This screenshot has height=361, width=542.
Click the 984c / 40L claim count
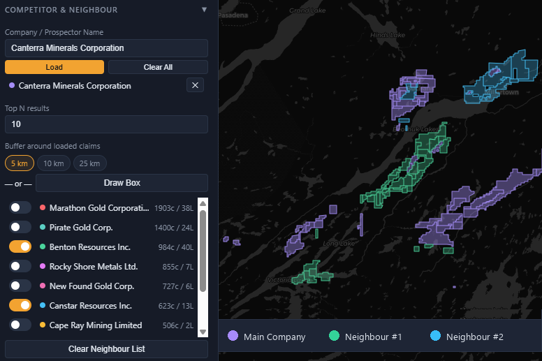click(175, 247)
